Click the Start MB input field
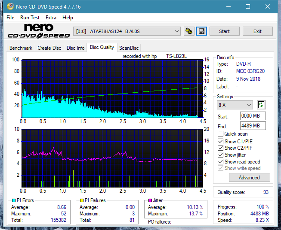 click(253, 116)
